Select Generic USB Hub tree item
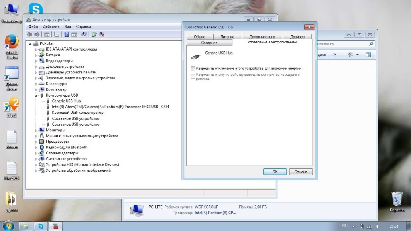The width and height of the screenshot is (411, 231). tap(66, 101)
